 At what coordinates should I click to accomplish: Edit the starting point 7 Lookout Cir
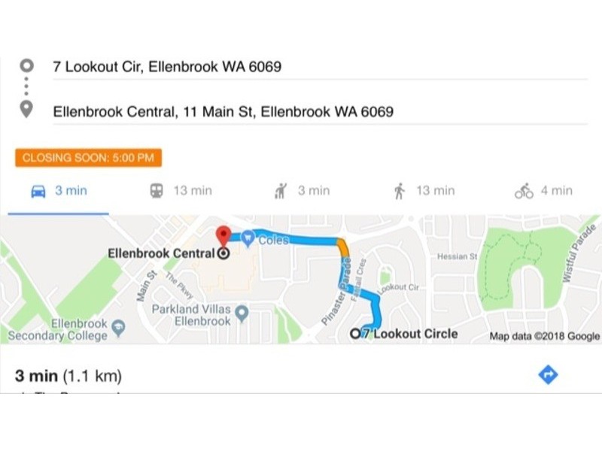[x=167, y=67]
